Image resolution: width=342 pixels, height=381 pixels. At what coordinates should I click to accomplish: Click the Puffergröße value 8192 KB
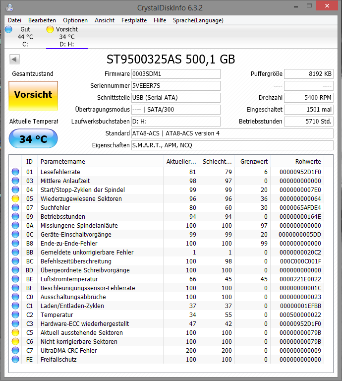point(309,74)
